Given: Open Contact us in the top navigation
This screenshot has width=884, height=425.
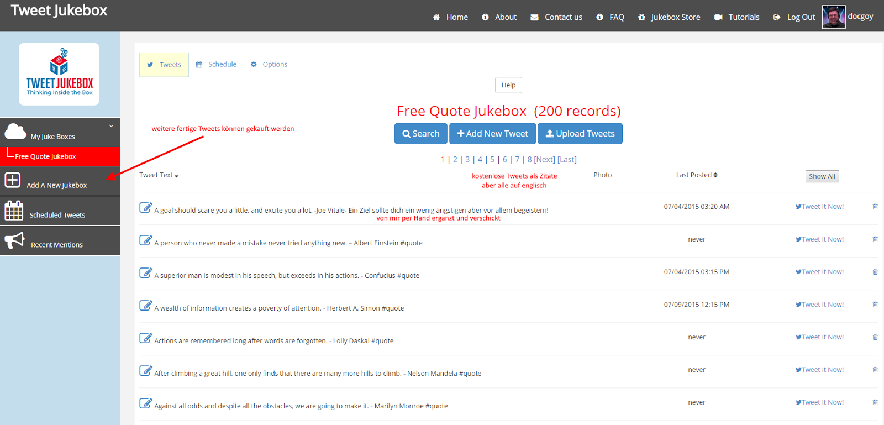Looking at the screenshot, I should click(x=556, y=17).
